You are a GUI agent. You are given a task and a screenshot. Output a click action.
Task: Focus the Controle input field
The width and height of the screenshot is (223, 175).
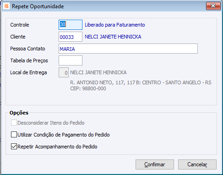[x=71, y=25]
